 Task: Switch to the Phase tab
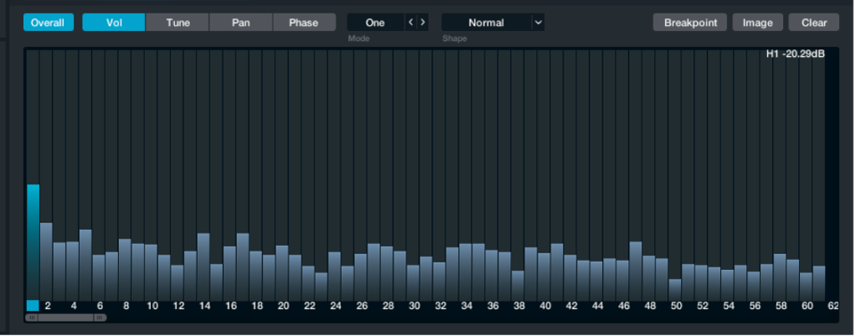[304, 23]
